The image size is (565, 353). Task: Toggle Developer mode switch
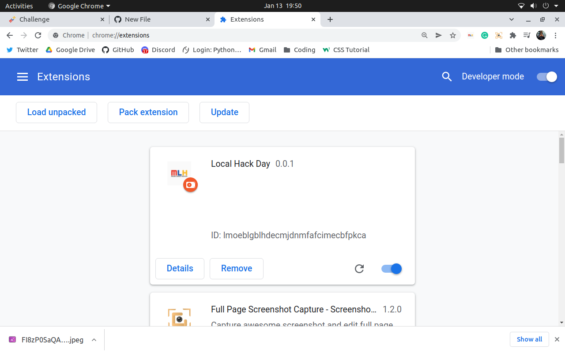[547, 77]
